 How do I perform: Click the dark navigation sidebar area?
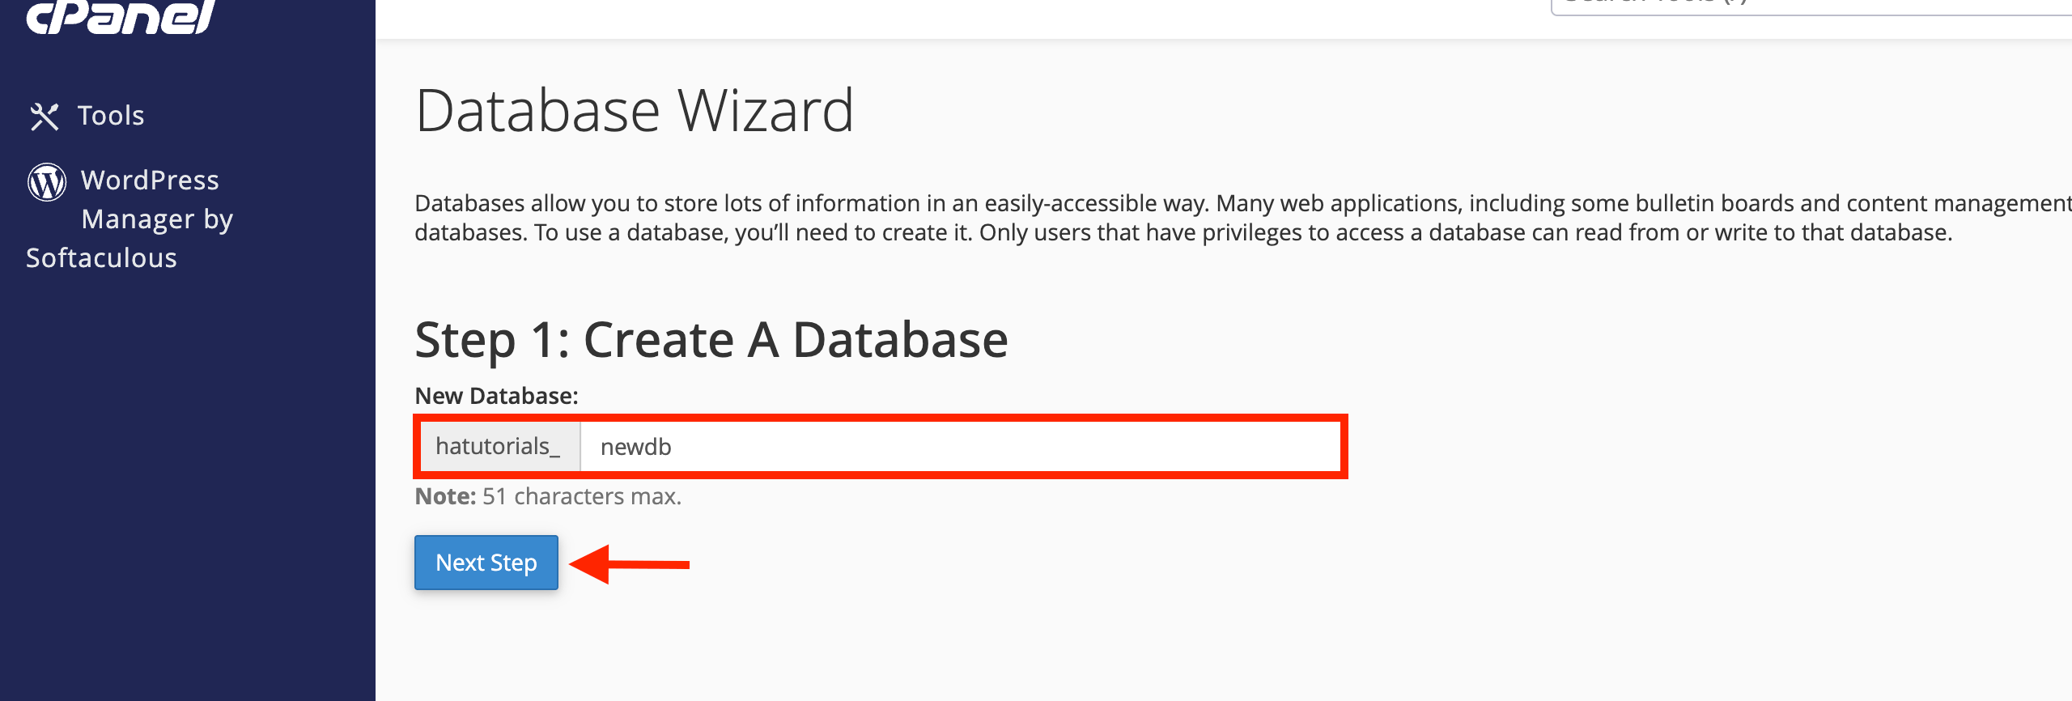[x=186, y=486]
